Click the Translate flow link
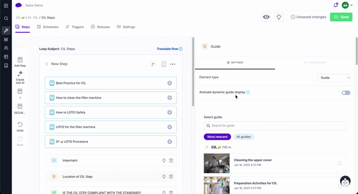The image size is (358, 194). (x=169, y=49)
